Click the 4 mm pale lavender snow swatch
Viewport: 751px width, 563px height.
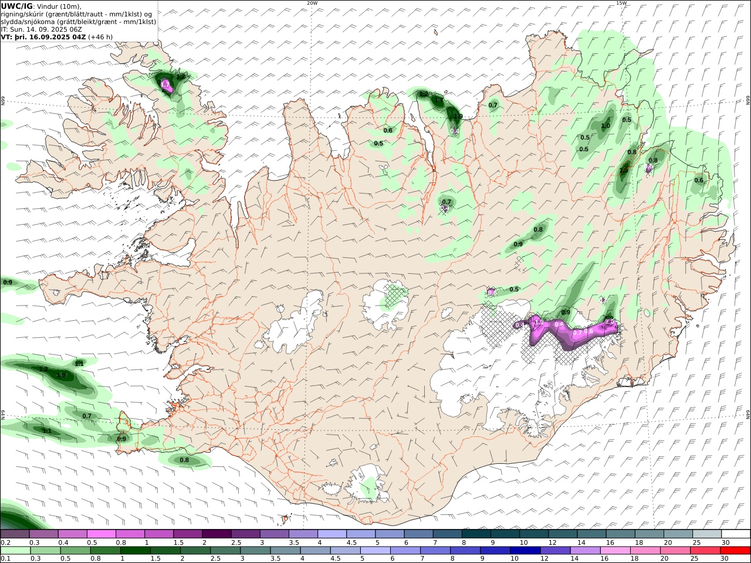coord(331,534)
